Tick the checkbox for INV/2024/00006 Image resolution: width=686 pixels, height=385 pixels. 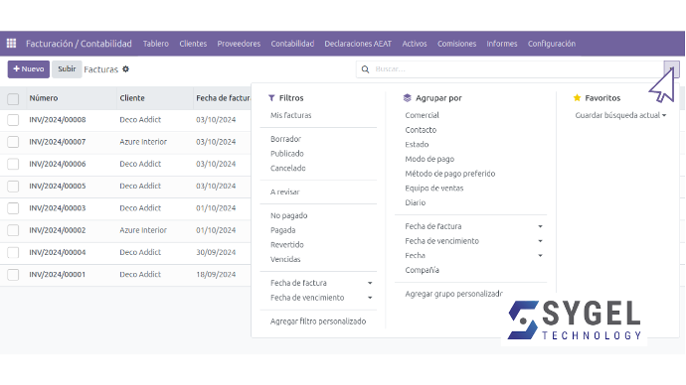point(13,164)
